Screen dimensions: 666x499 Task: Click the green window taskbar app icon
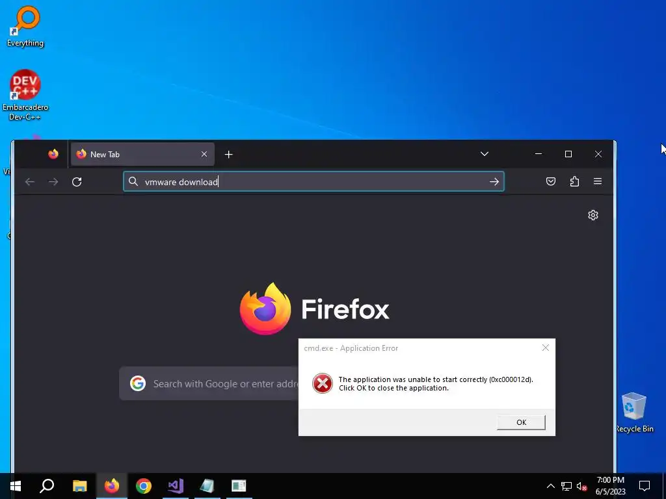pos(239,486)
